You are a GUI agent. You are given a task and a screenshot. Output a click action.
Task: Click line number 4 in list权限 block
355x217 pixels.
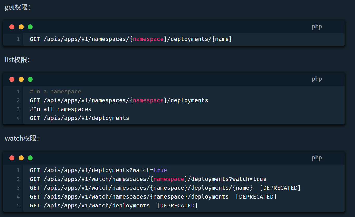coord(18,118)
